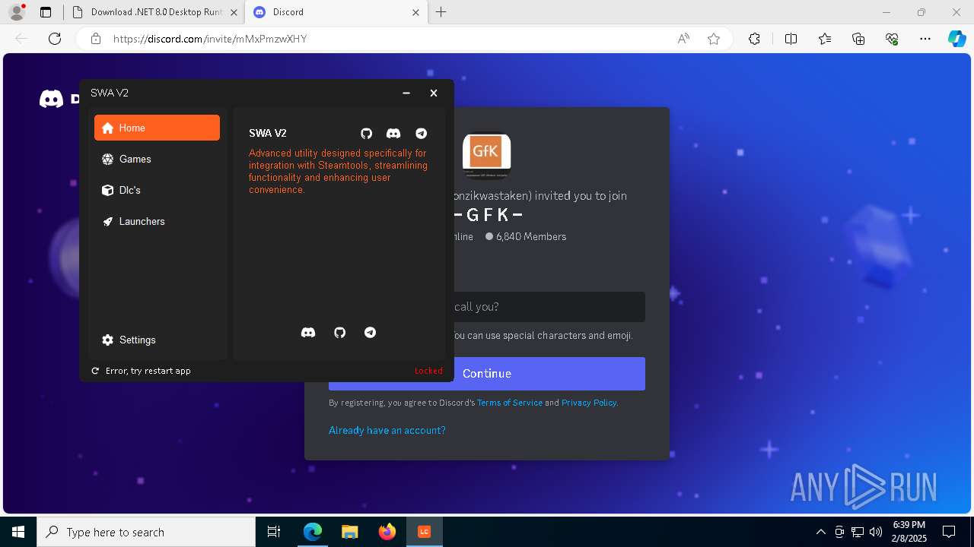Select the Discord browser tab
974x547 pixels.
(337, 12)
